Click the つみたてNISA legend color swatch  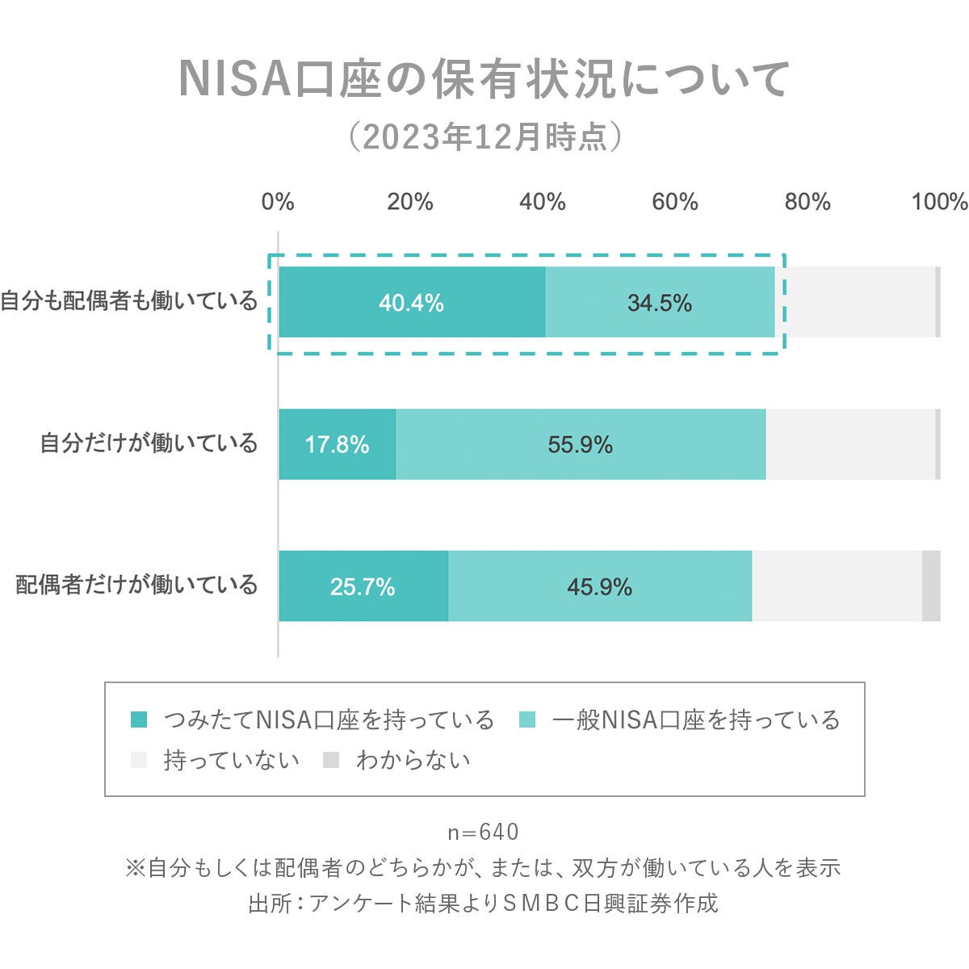click(x=139, y=719)
